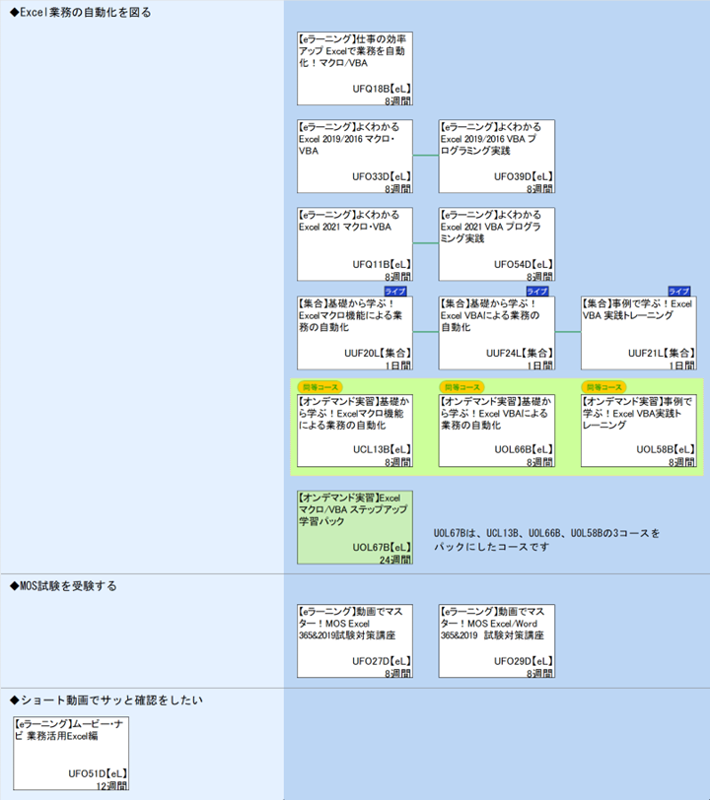Open the UUF24L Excel VBA automation card

496,333
